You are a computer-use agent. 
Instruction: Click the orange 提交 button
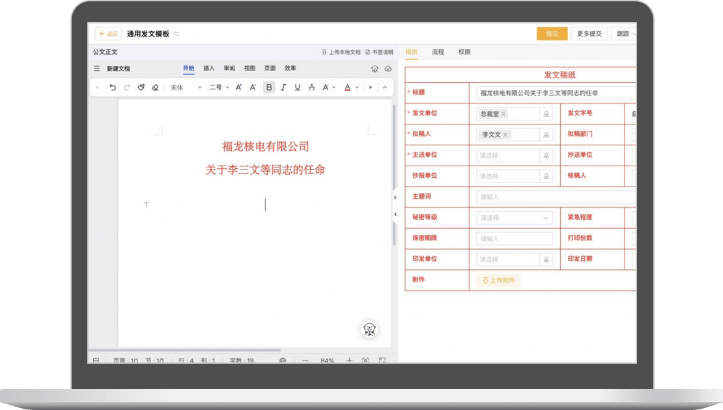(552, 34)
